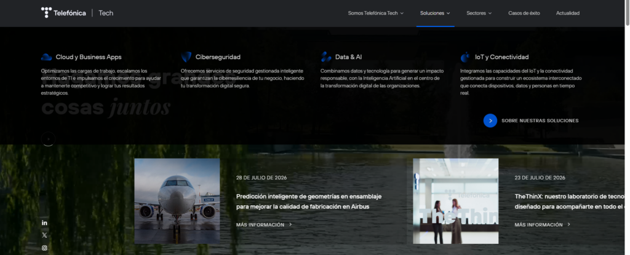Open TheThinX laboratorio article title
Image resolution: width=630 pixels, height=255 pixels.
[570, 202]
